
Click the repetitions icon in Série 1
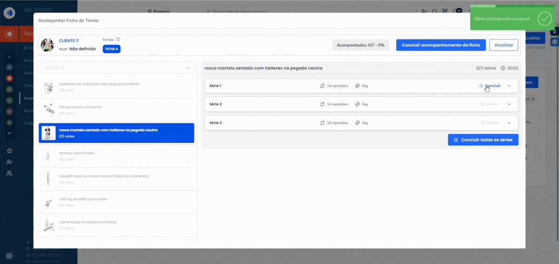pyautogui.click(x=322, y=86)
